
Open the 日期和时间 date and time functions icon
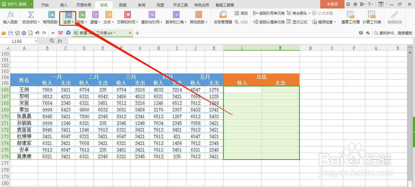point(128,15)
